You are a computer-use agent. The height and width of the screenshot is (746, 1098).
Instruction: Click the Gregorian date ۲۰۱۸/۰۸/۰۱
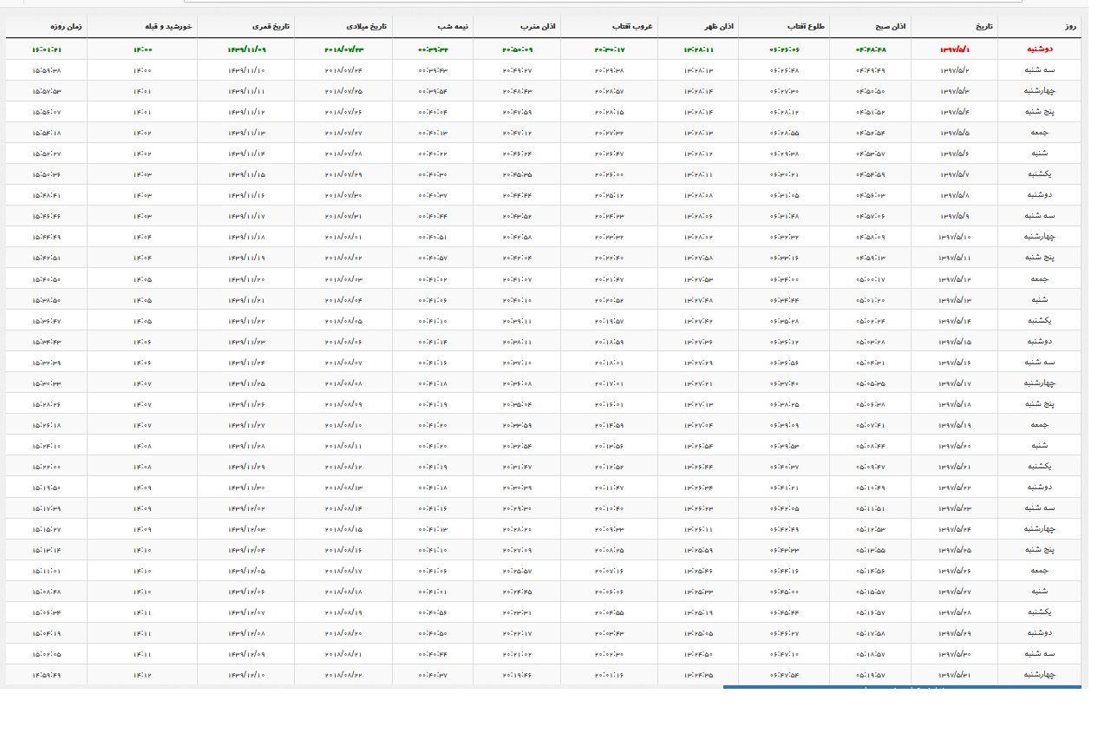click(343, 237)
